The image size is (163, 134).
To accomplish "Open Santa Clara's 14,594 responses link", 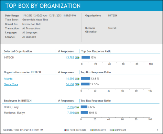I will pos(70,84).
